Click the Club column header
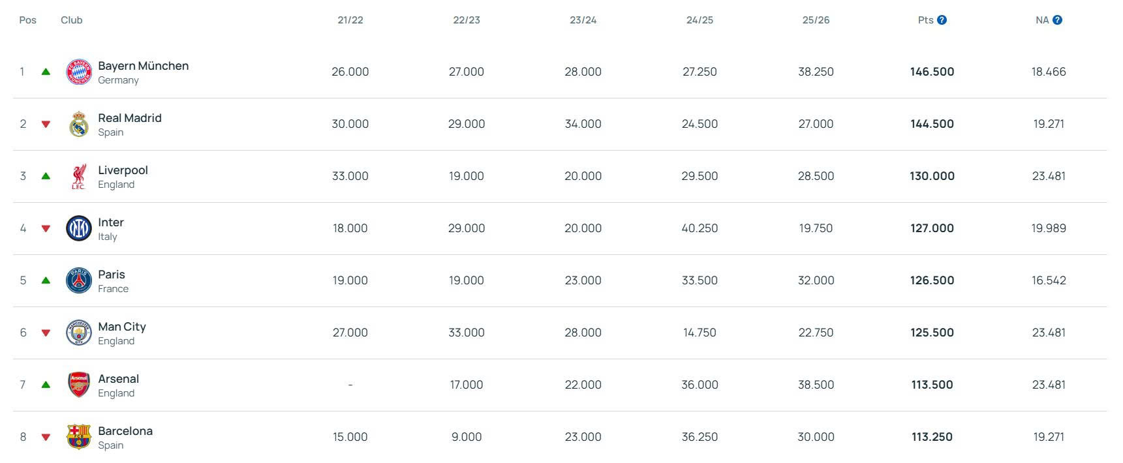The height and width of the screenshot is (463, 1123). point(71,20)
